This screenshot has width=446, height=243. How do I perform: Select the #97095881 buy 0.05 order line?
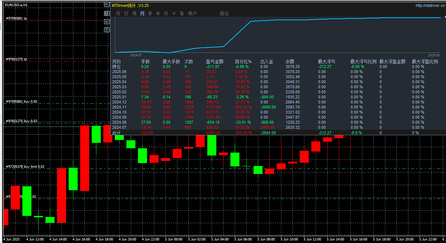tap(21, 102)
